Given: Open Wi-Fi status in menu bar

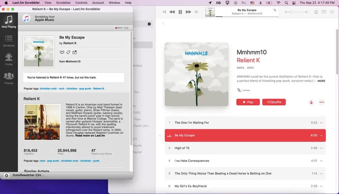Looking at the screenshot, I should [278, 3].
